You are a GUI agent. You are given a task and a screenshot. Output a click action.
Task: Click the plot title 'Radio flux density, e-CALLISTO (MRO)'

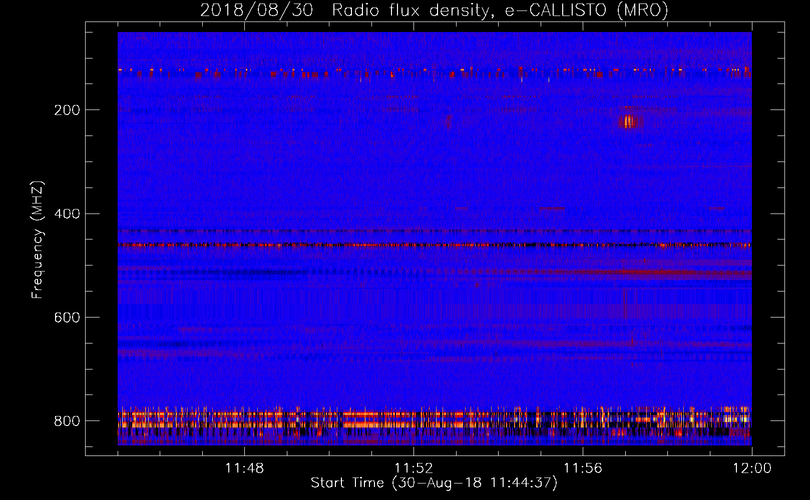pyautogui.click(x=500, y=10)
